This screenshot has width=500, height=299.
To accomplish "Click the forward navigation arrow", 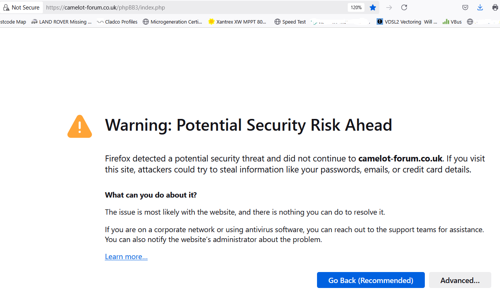I will [x=389, y=8].
